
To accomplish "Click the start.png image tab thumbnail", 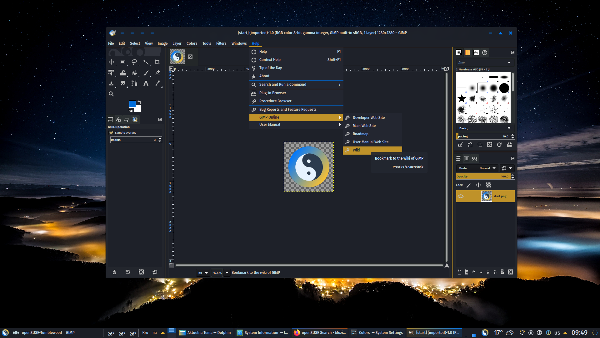I will click(x=177, y=57).
